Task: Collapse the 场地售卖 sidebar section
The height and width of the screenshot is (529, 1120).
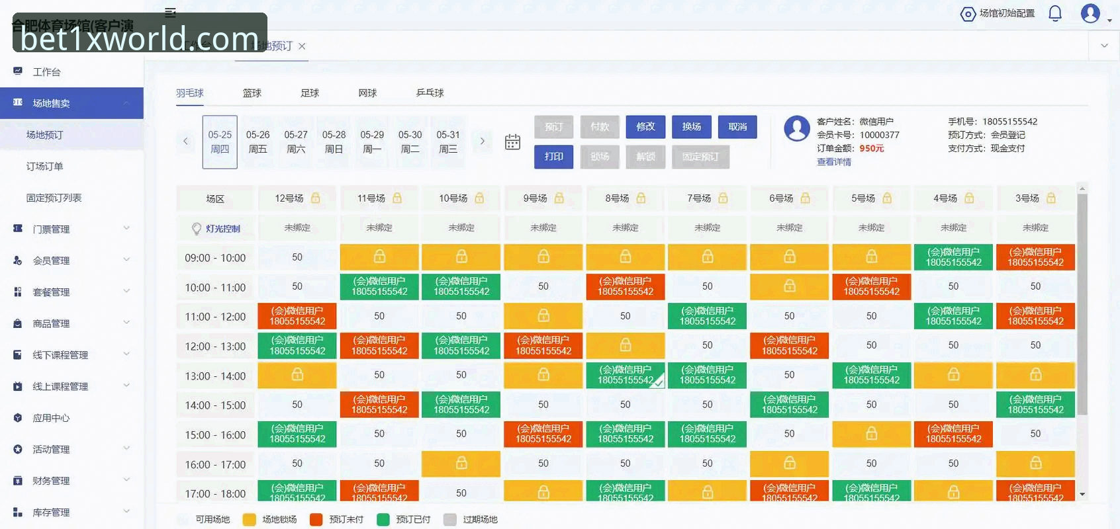Action: (126, 102)
